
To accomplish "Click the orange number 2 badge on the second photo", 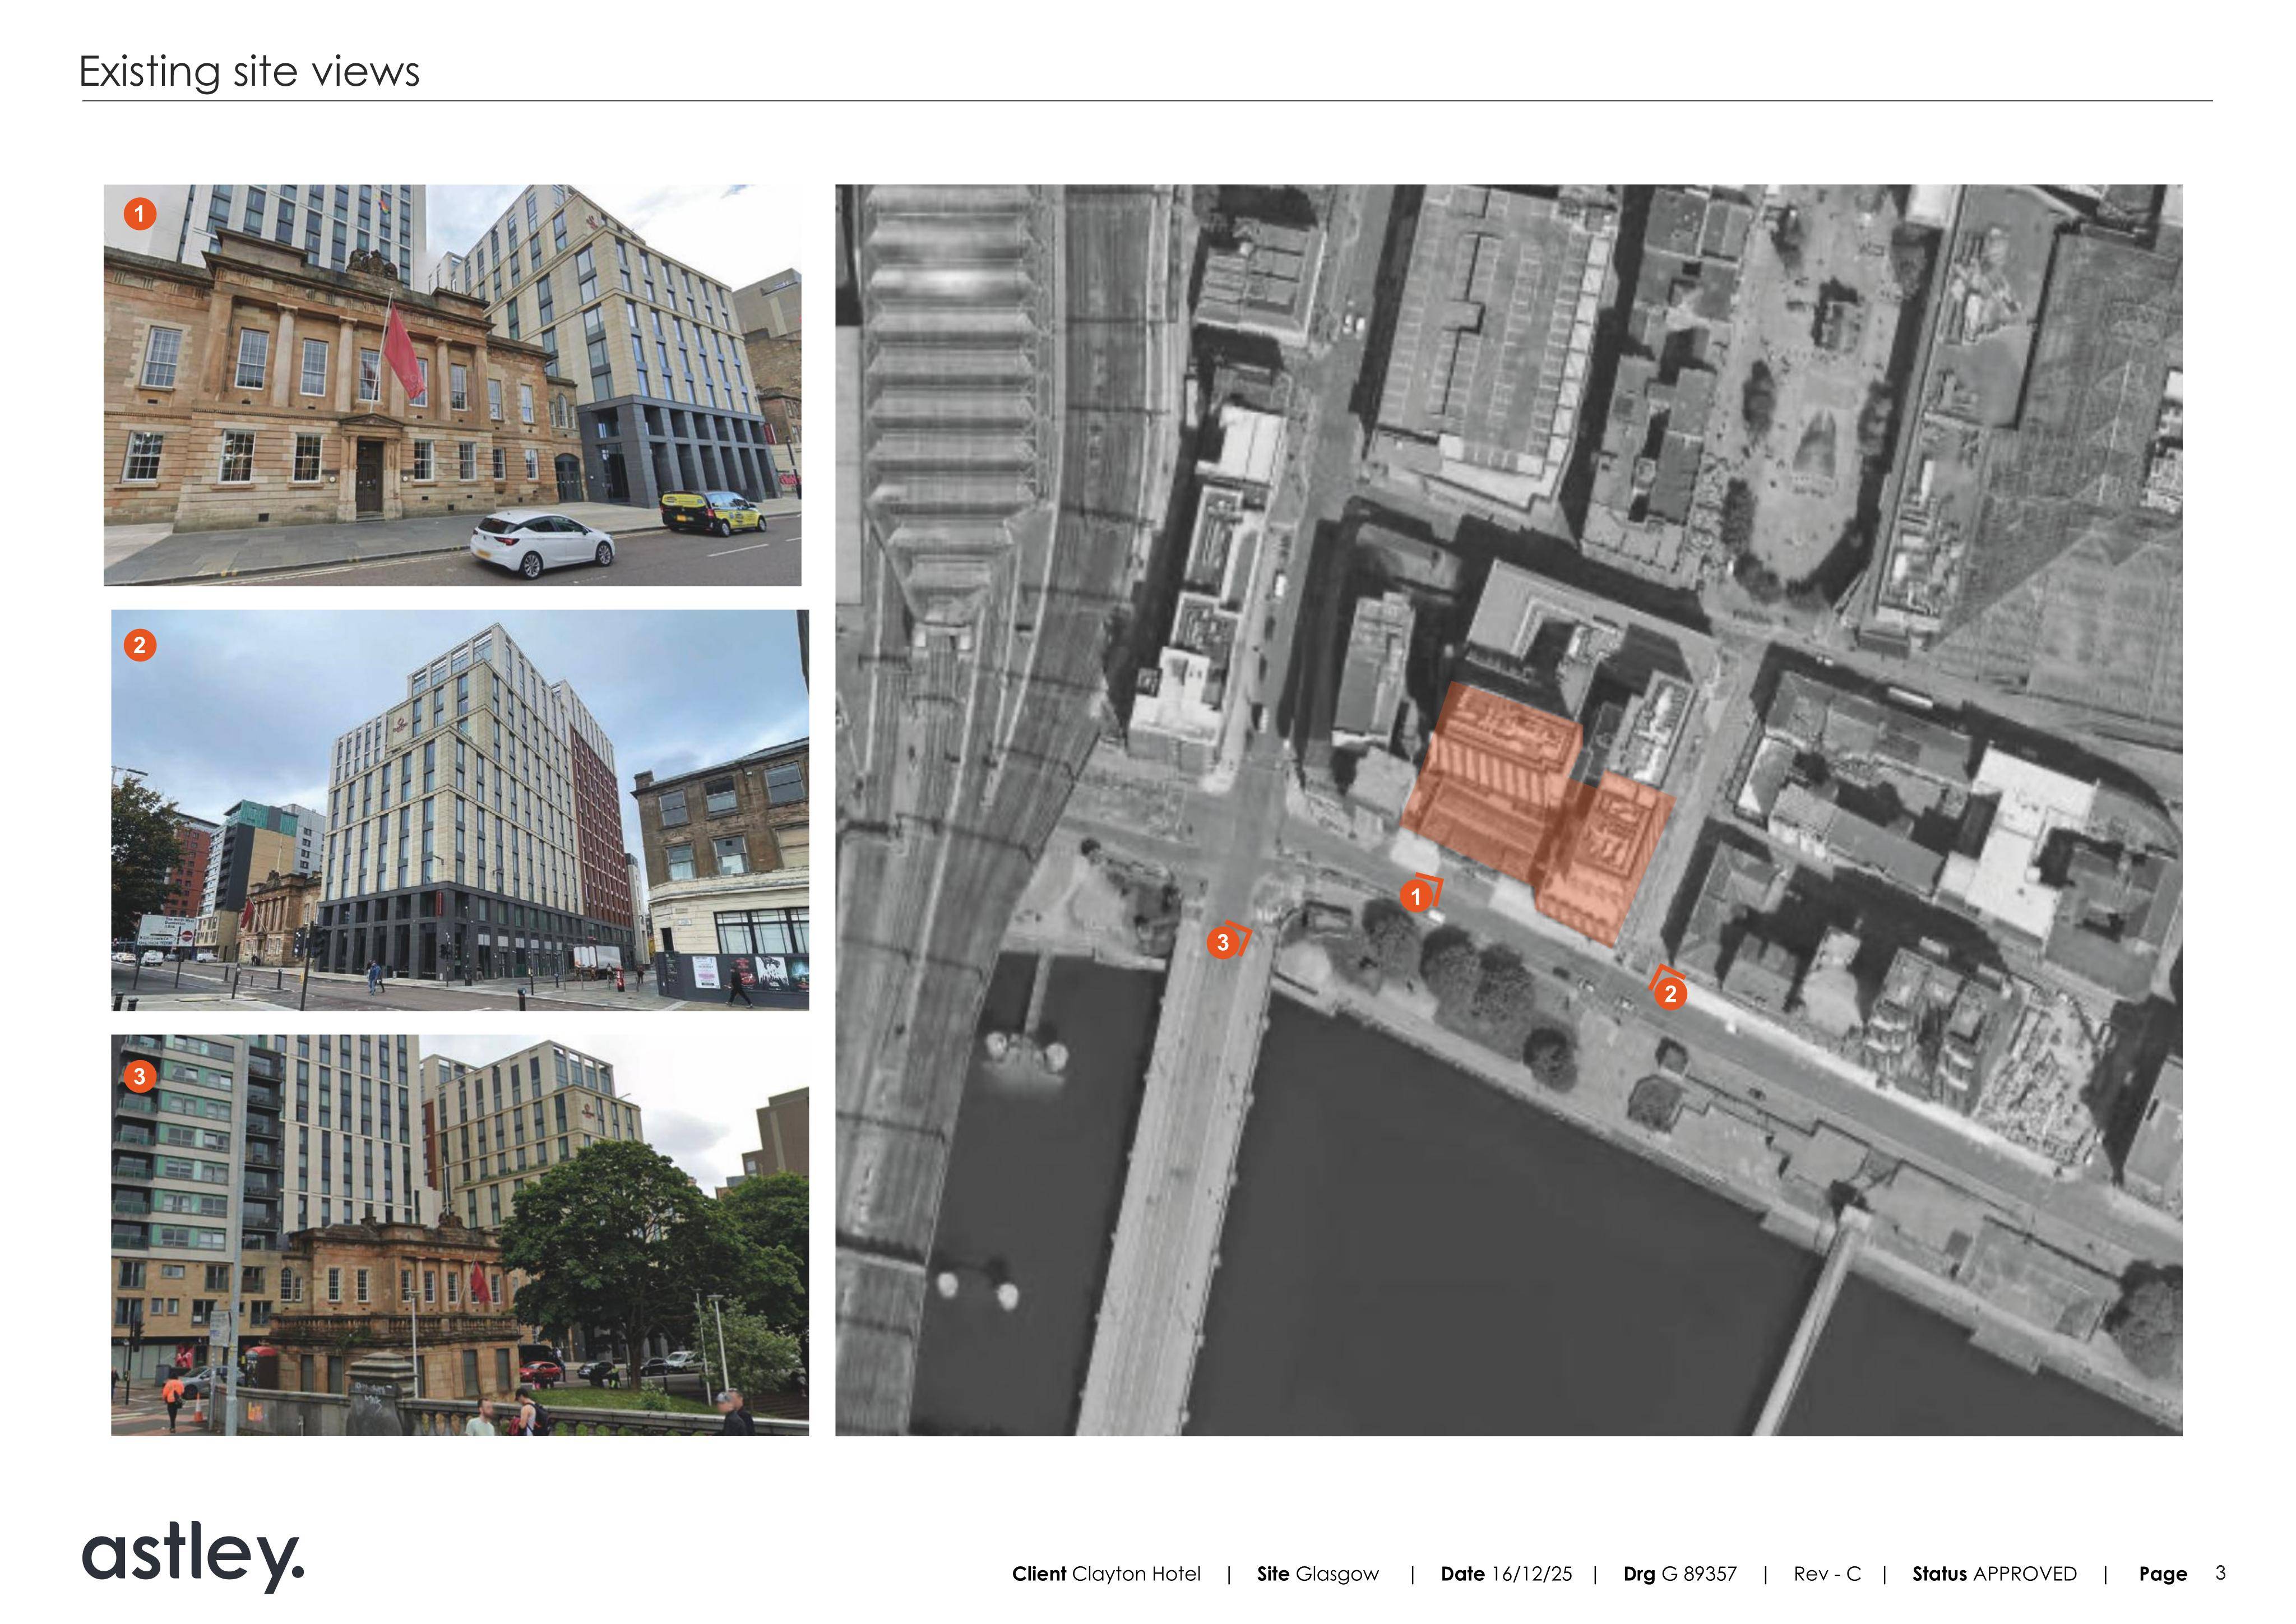I will click(x=140, y=645).
